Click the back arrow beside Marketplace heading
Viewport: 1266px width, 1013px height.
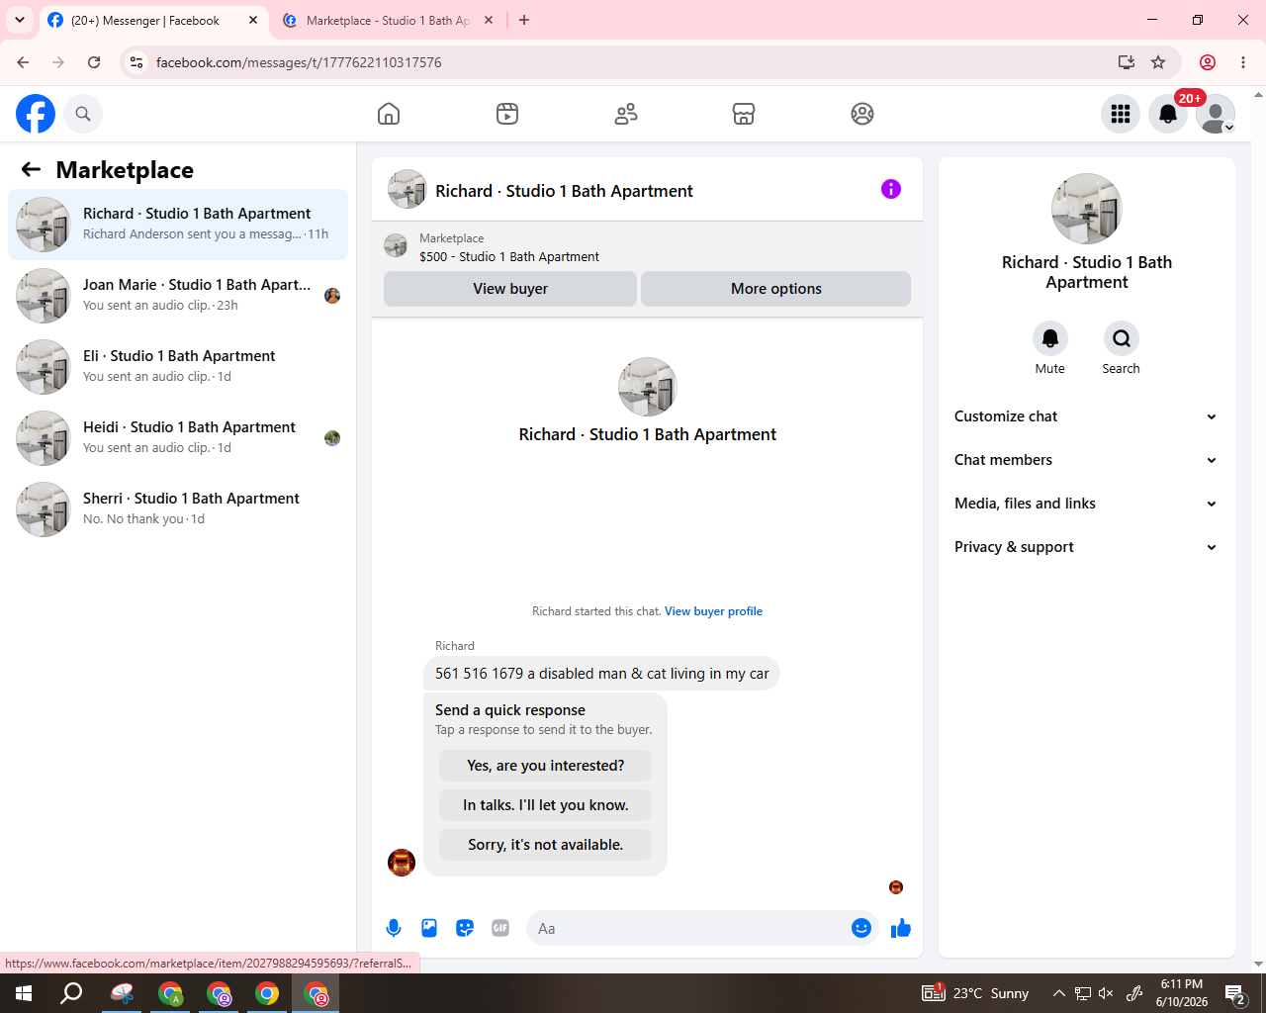31,169
